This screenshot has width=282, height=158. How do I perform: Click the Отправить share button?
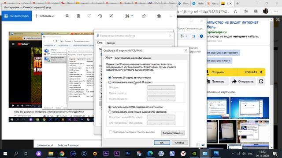pyautogui.click(x=243, y=82)
